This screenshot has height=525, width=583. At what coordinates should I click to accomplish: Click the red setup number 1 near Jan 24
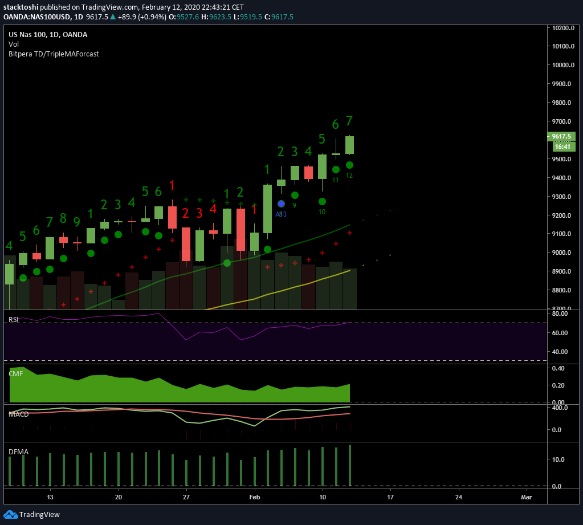point(172,185)
